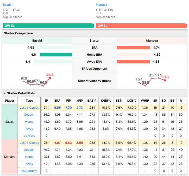
Task: Sort table by FIP column header
Action: tap(68, 101)
